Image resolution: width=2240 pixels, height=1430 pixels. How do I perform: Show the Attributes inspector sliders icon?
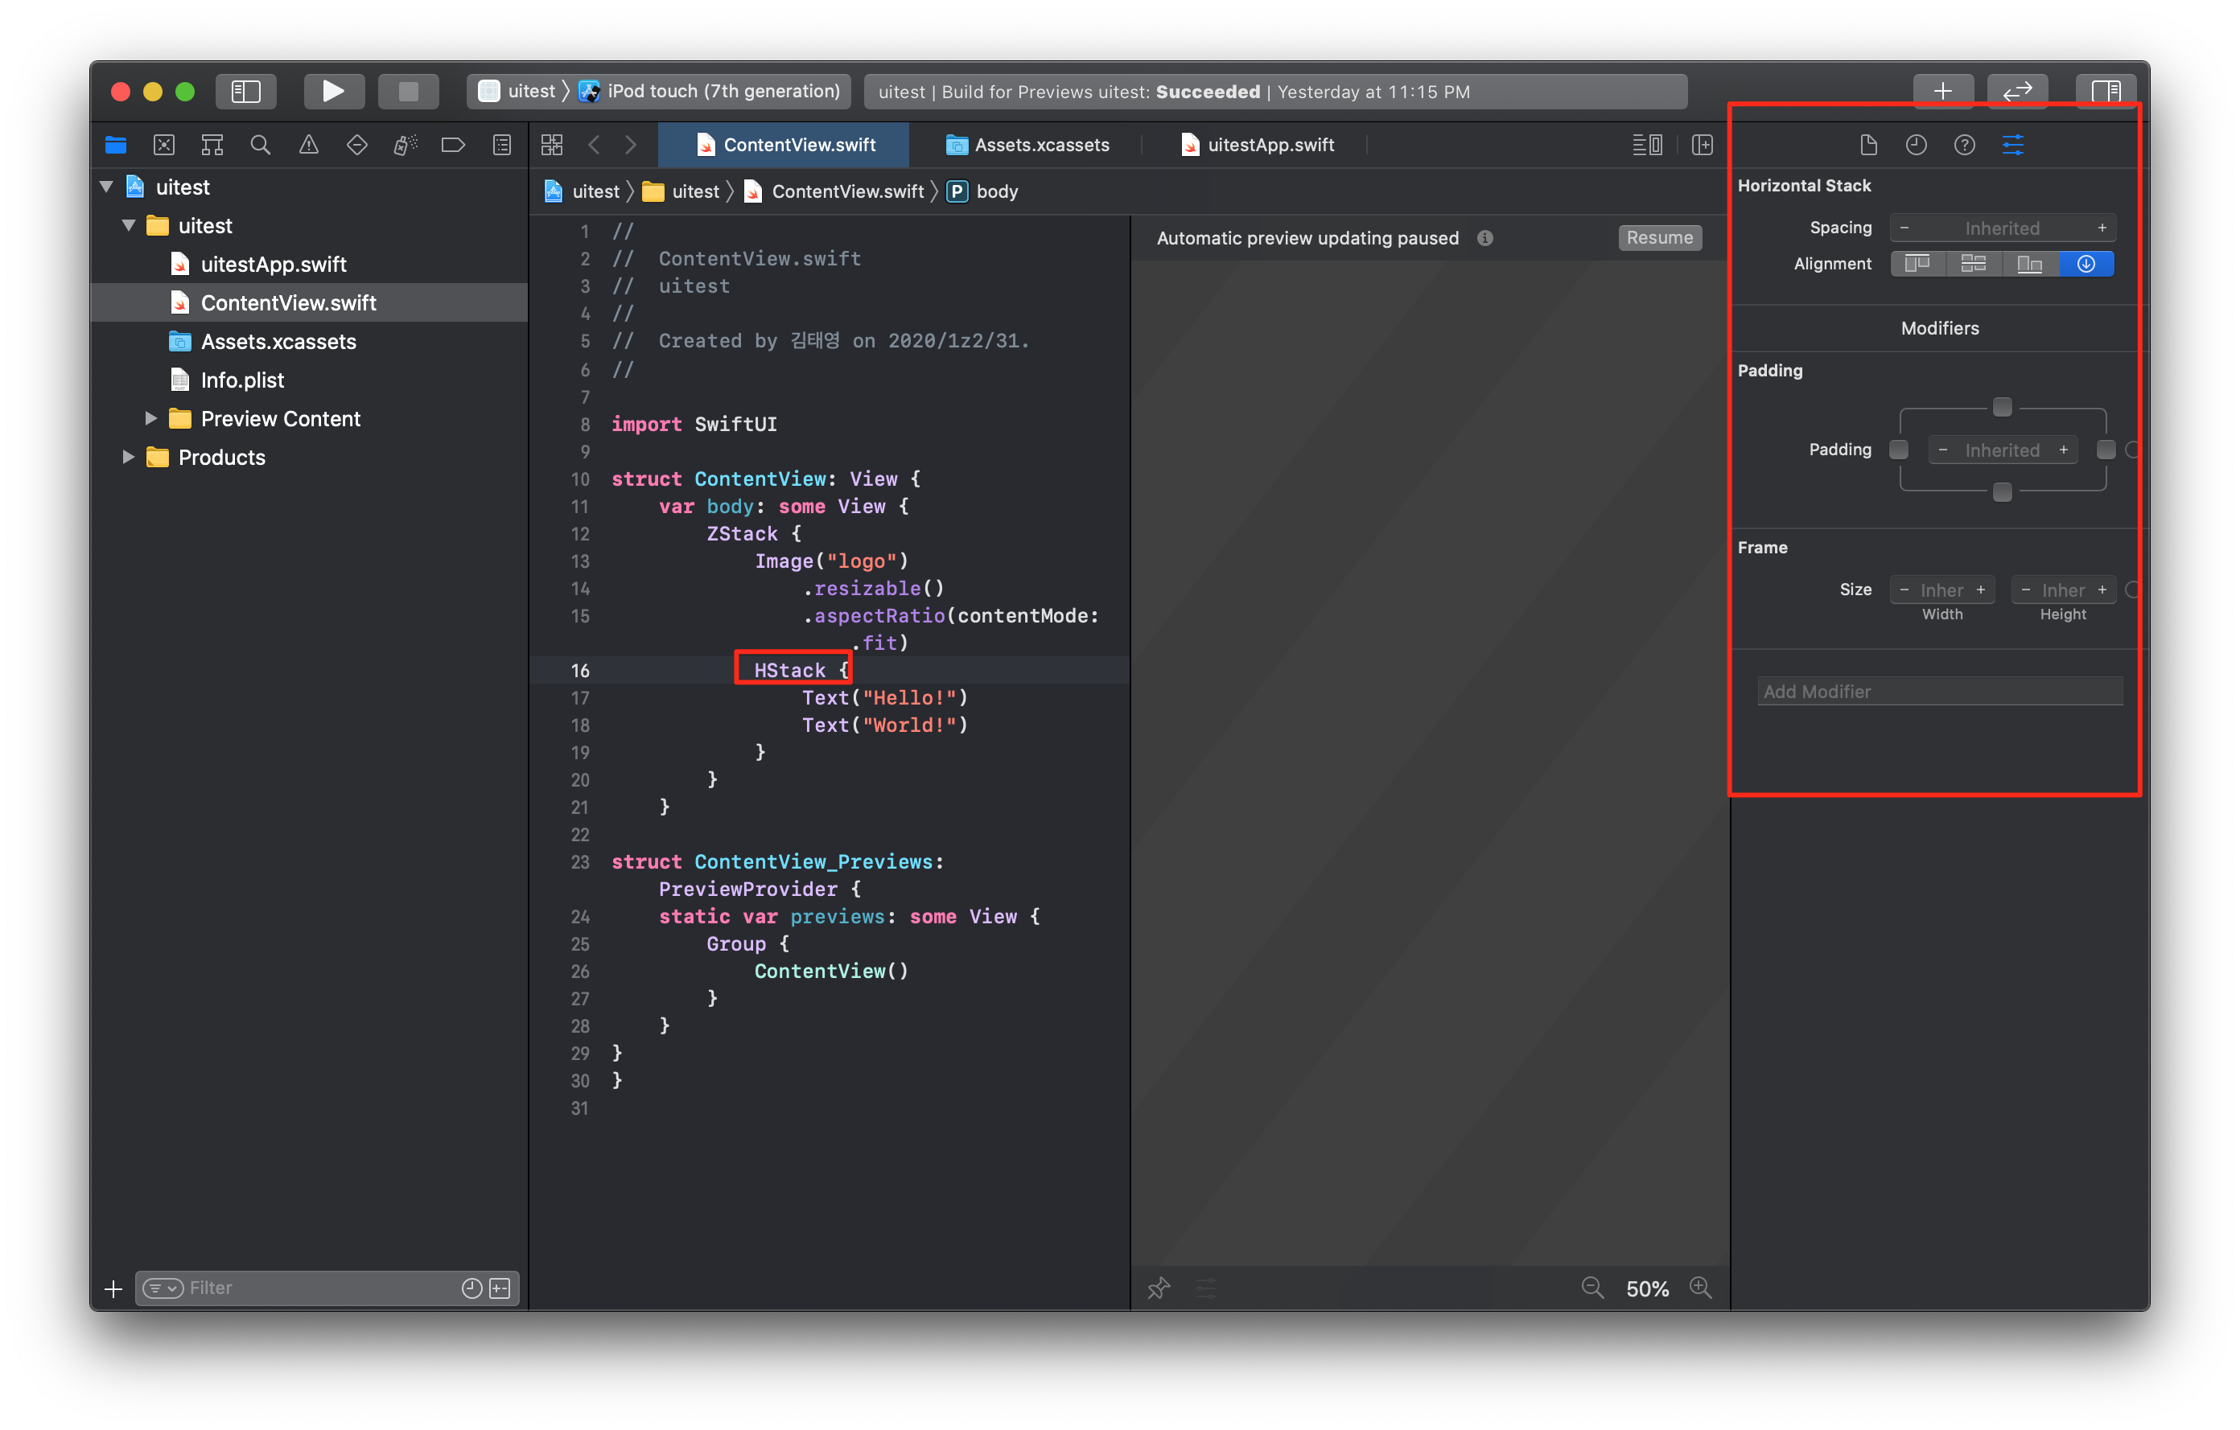pyautogui.click(x=2012, y=145)
